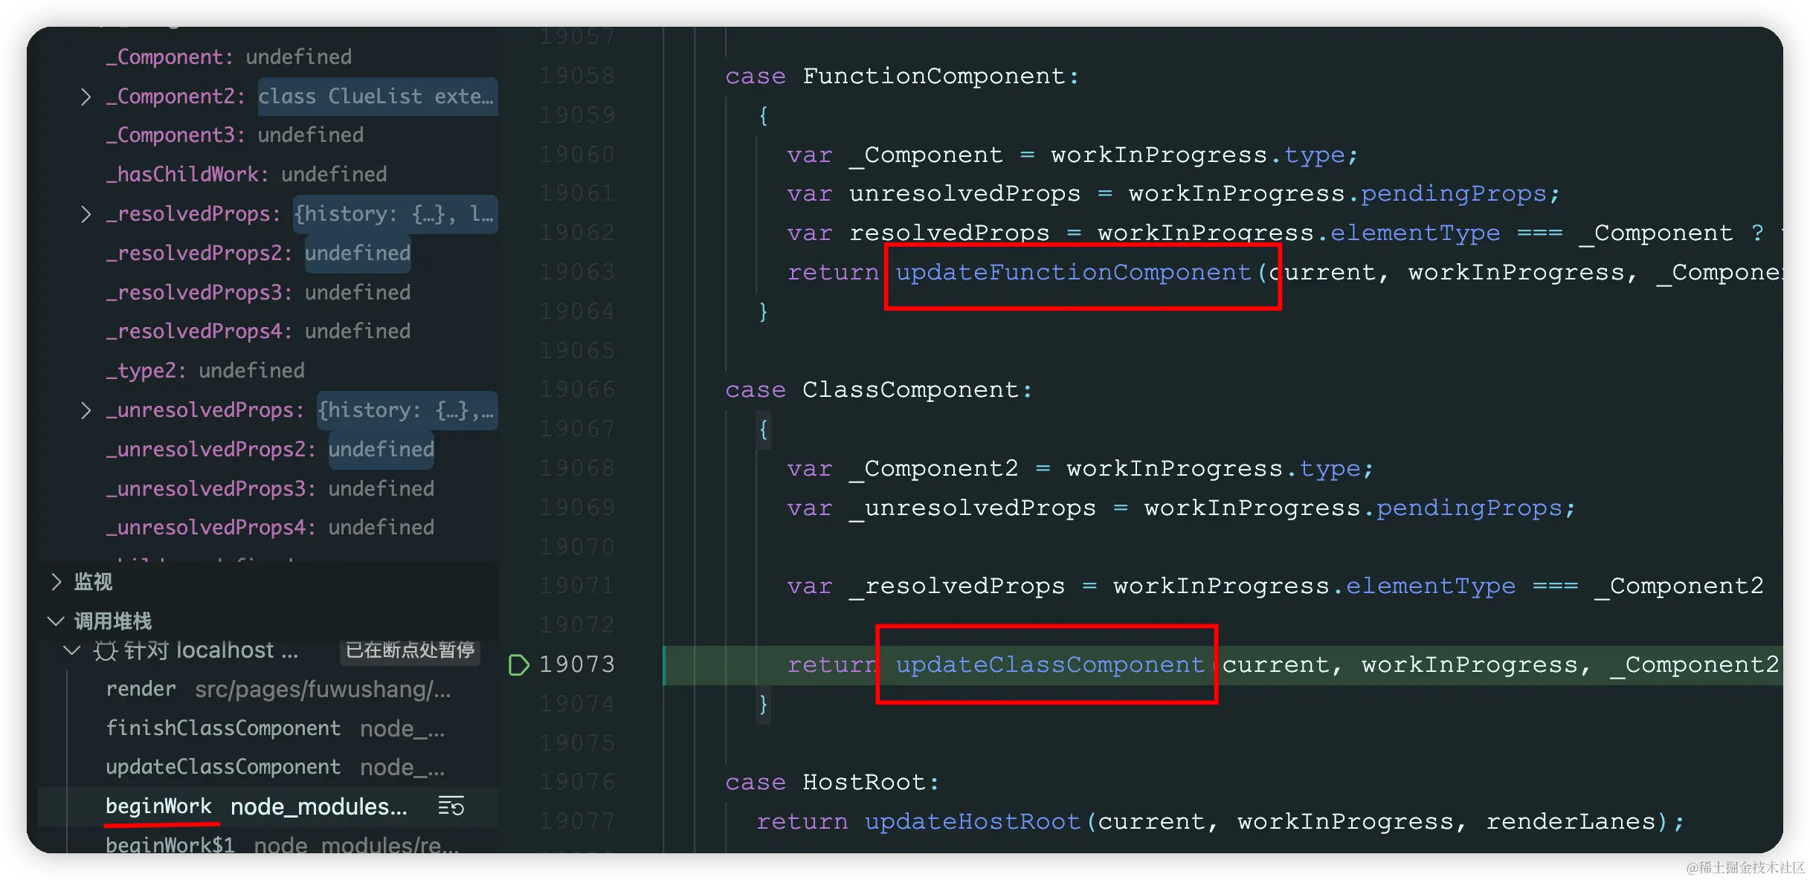
Task: Expand the _resolvedProps variable entry
Action: tap(86, 214)
